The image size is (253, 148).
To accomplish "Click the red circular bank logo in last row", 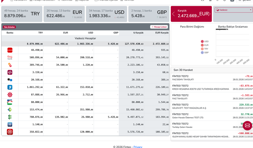I will point(10,132).
